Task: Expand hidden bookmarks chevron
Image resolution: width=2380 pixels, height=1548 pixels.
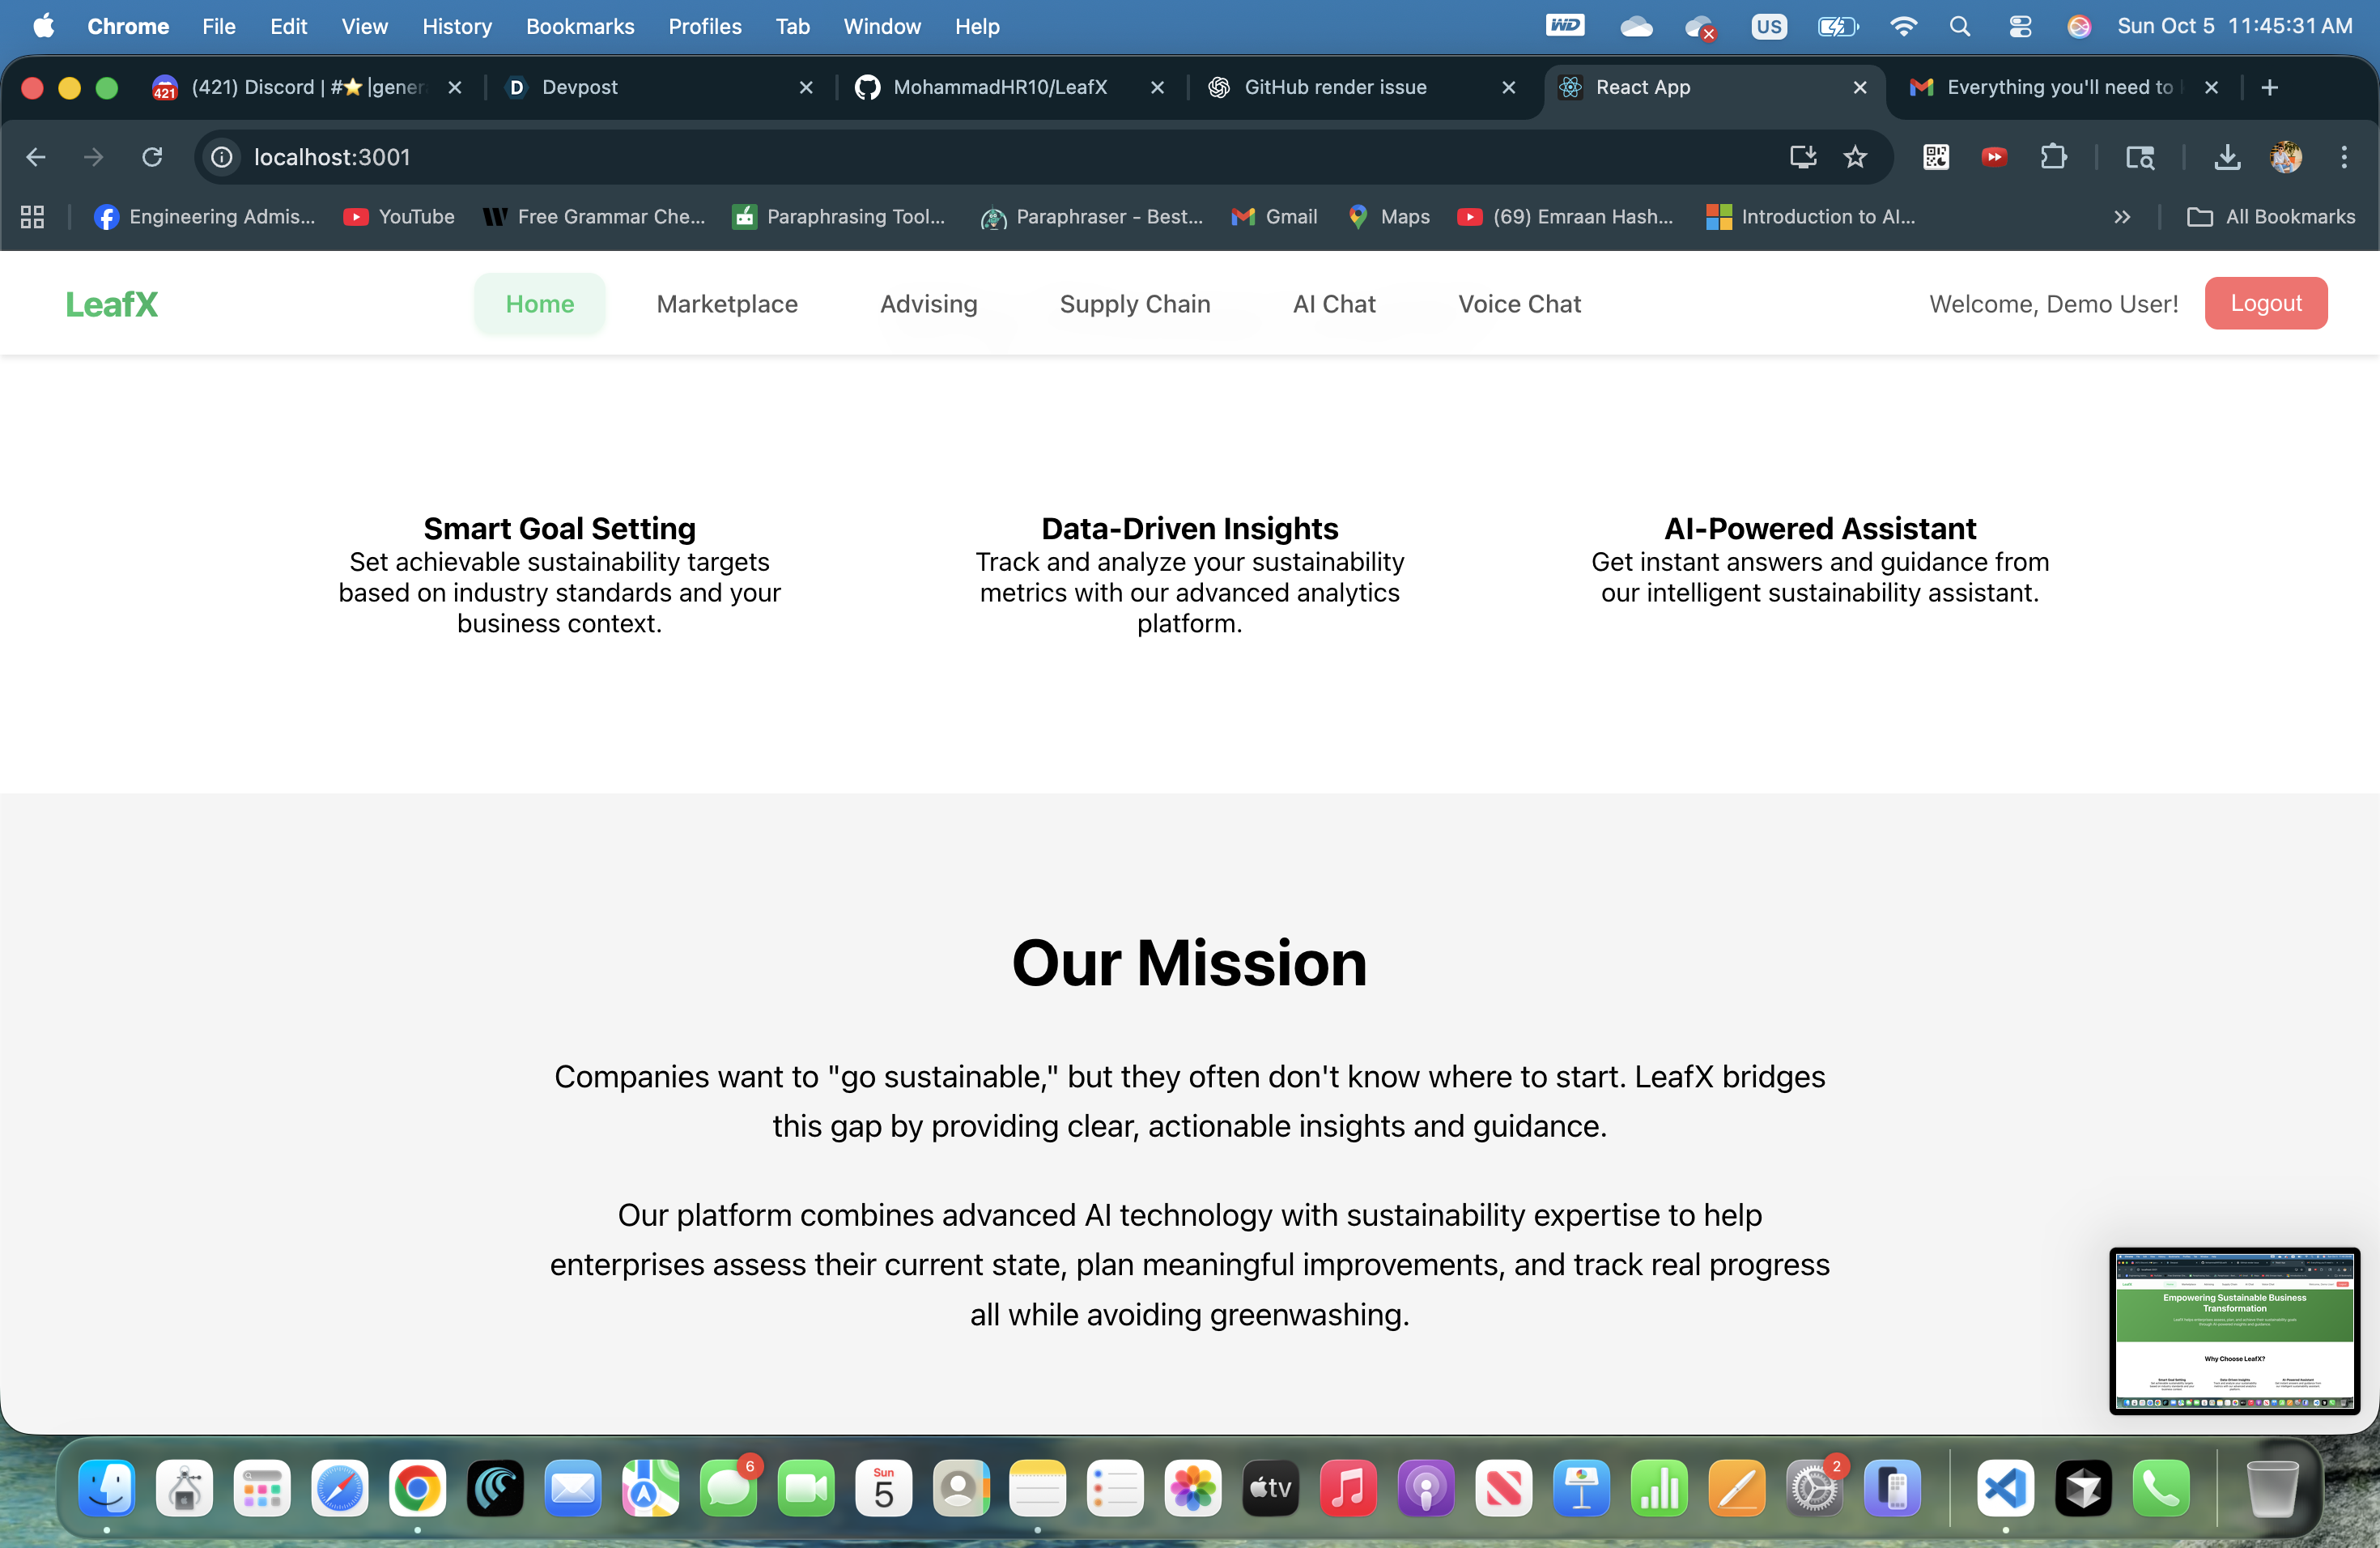Action: coord(2122,217)
